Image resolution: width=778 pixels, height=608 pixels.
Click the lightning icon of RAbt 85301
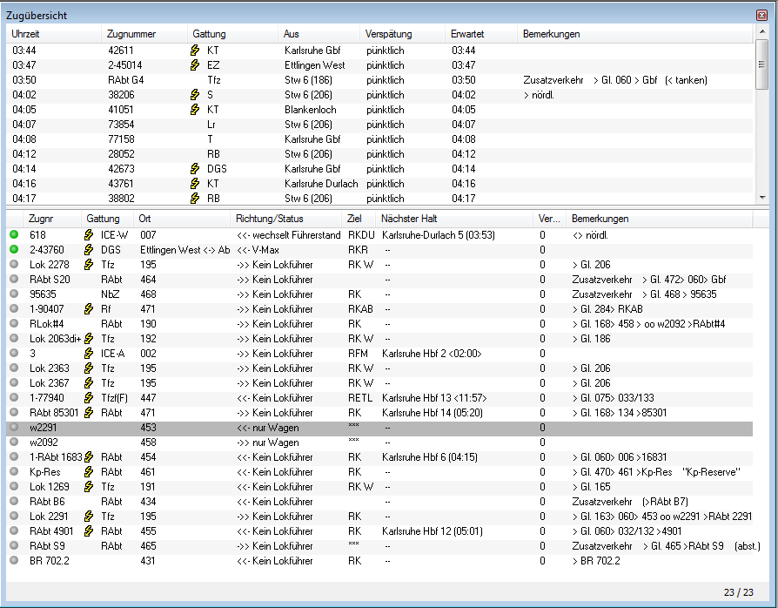coord(89,413)
